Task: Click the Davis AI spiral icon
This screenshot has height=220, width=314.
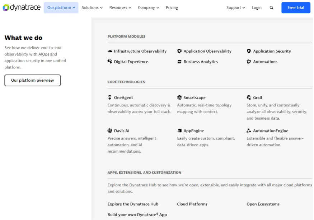Action: coord(110,130)
